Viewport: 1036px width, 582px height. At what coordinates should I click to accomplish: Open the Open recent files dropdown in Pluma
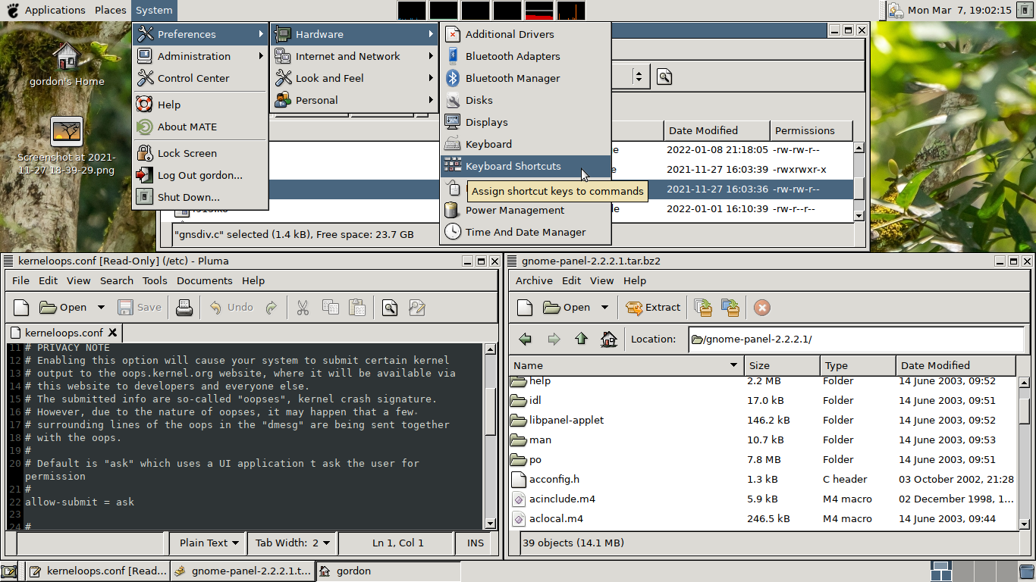(101, 307)
